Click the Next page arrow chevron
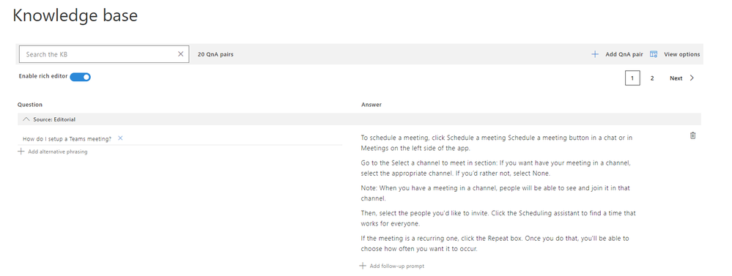The height and width of the screenshot is (276, 732). pyautogui.click(x=692, y=78)
